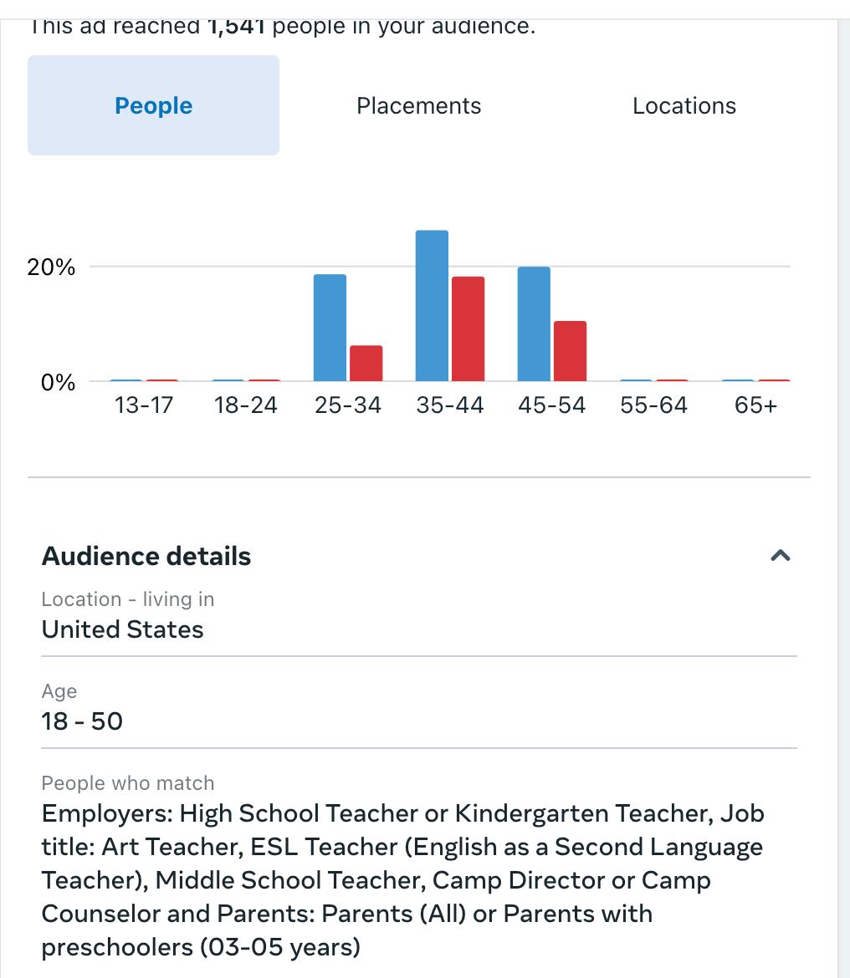Select the blue bar for ages 35-44
This screenshot has width=850, height=978.
coord(432,305)
